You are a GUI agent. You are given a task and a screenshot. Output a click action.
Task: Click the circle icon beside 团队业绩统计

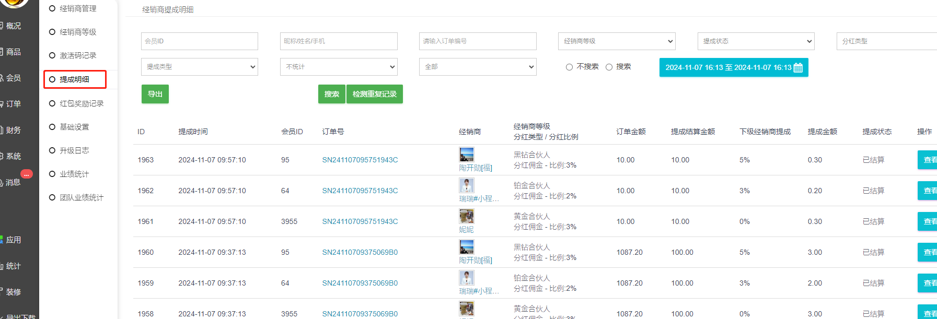[52, 197]
